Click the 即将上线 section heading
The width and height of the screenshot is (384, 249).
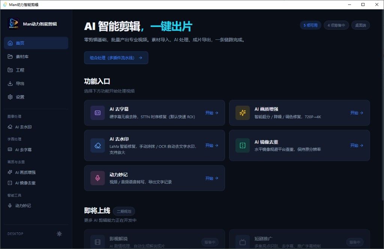coord(97,210)
